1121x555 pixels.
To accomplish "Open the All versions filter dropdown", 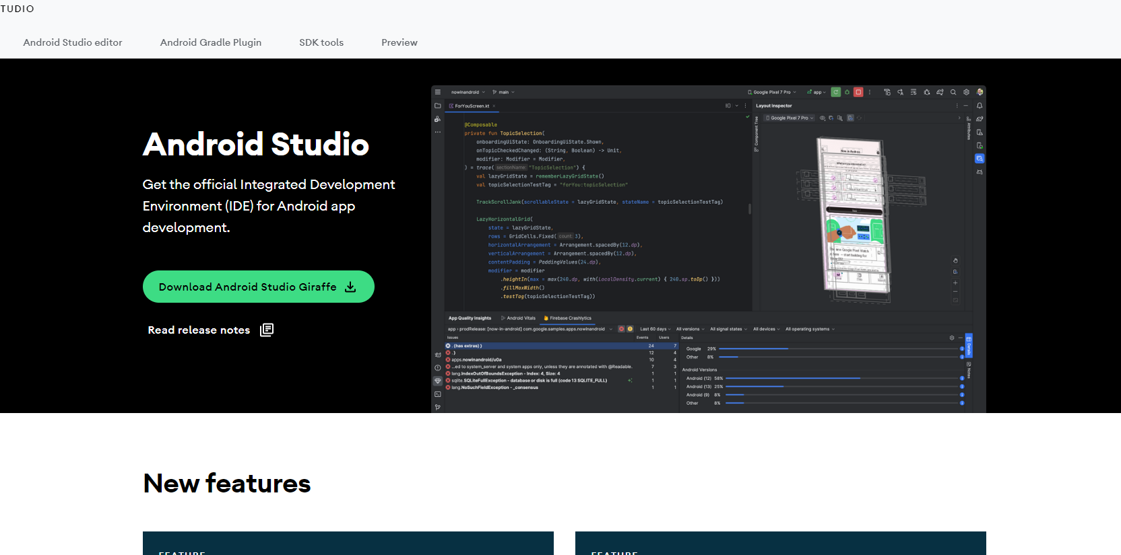I will 690,329.
